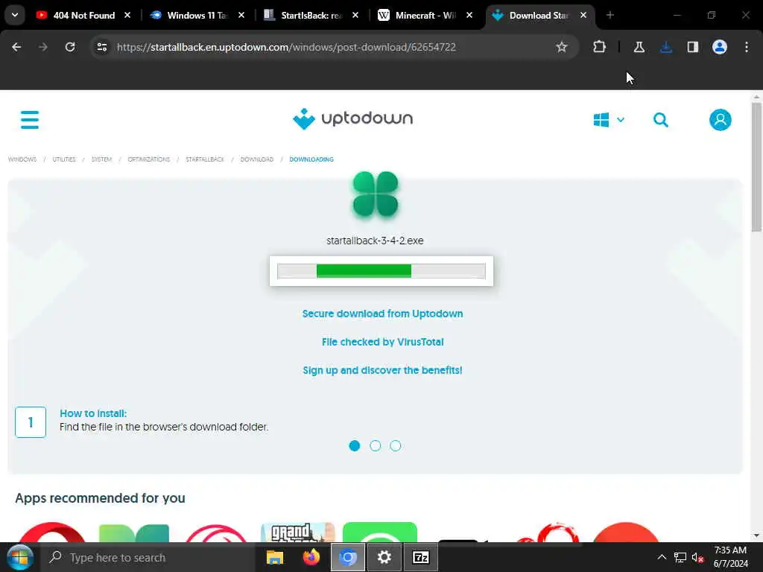Show the browser downloads tray icon
Image resolution: width=763 pixels, height=572 pixels.
pyautogui.click(x=666, y=47)
